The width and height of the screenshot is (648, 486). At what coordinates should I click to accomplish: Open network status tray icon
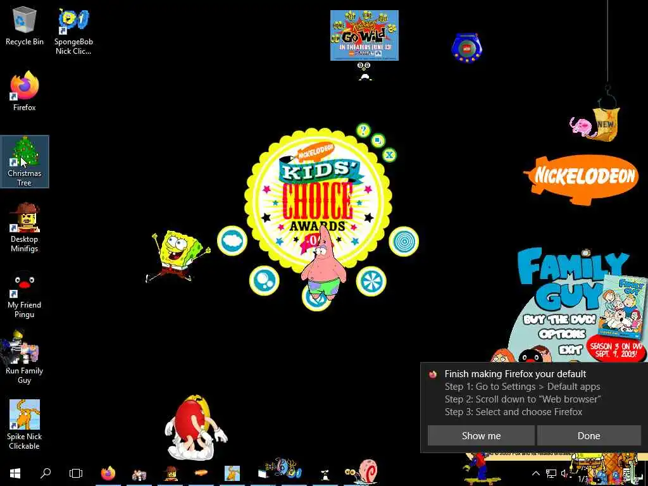[551, 473]
